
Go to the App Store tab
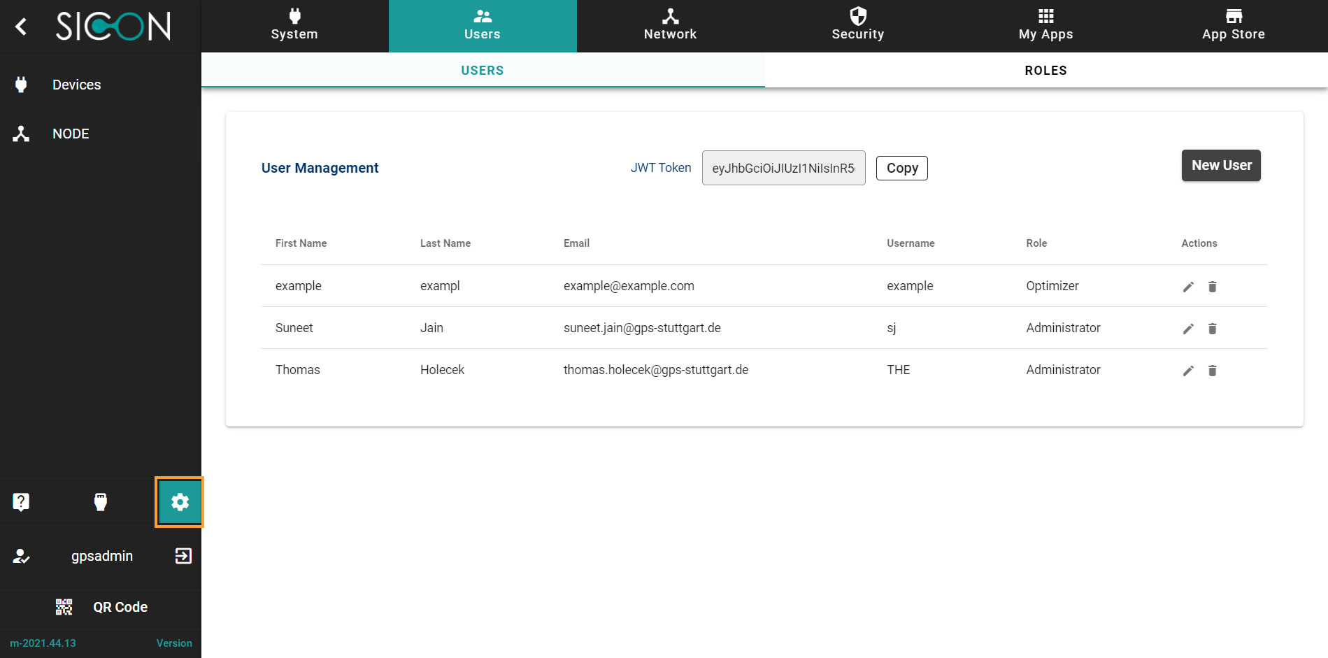[1233, 26]
